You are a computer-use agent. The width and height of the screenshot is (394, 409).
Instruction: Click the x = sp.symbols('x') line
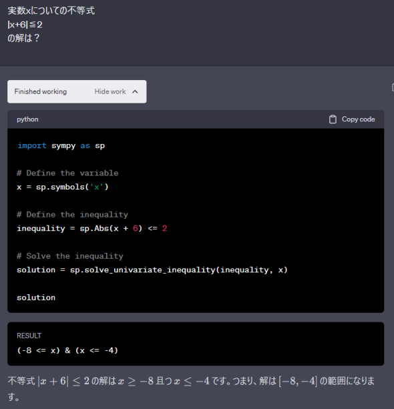(x=63, y=187)
